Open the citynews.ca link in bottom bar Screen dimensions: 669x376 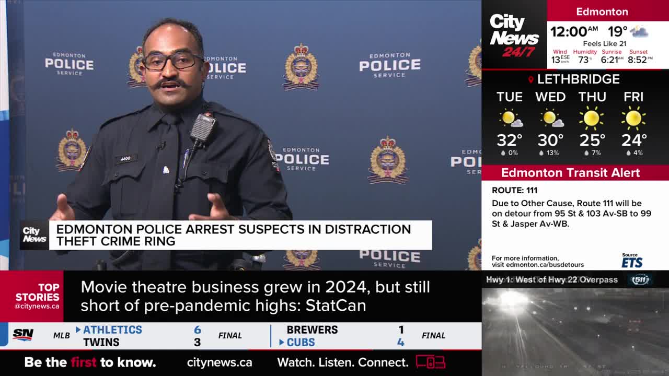(220, 362)
